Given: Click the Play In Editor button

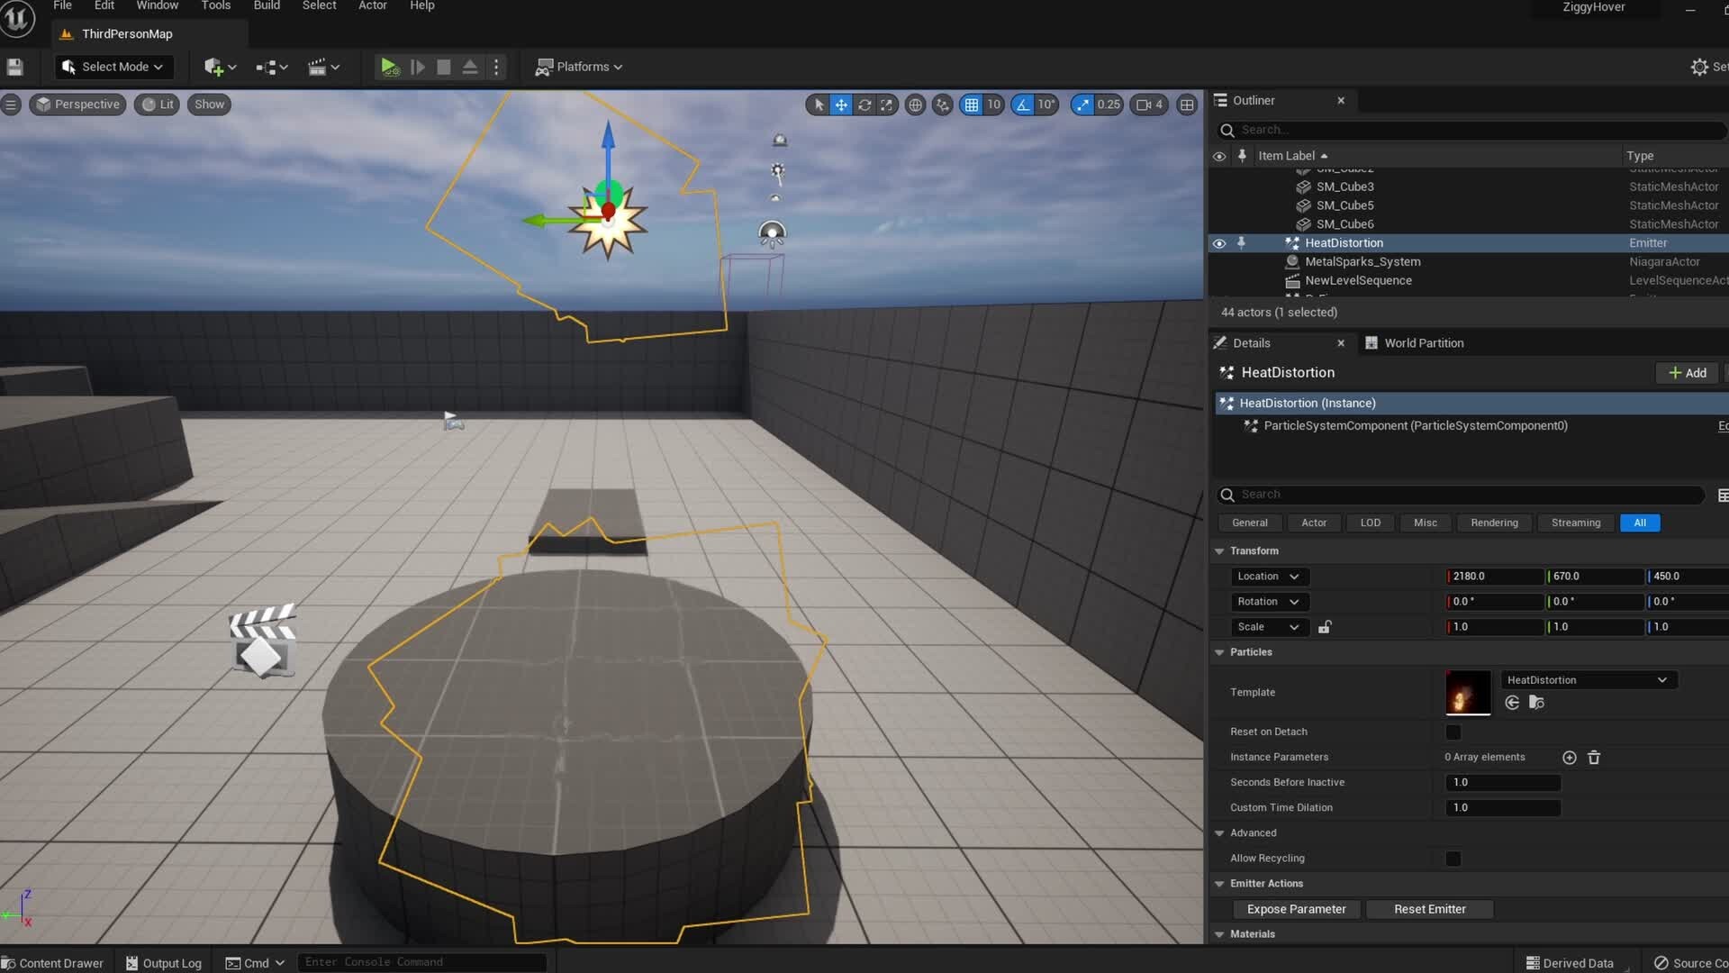Looking at the screenshot, I should click(x=388, y=67).
